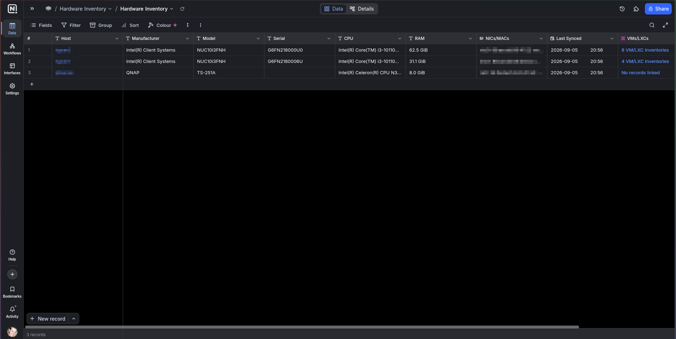The image size is (676, 339).
Task: Open the RAM column dropdown
Action: pyautogui.click(x=470, y=39)
